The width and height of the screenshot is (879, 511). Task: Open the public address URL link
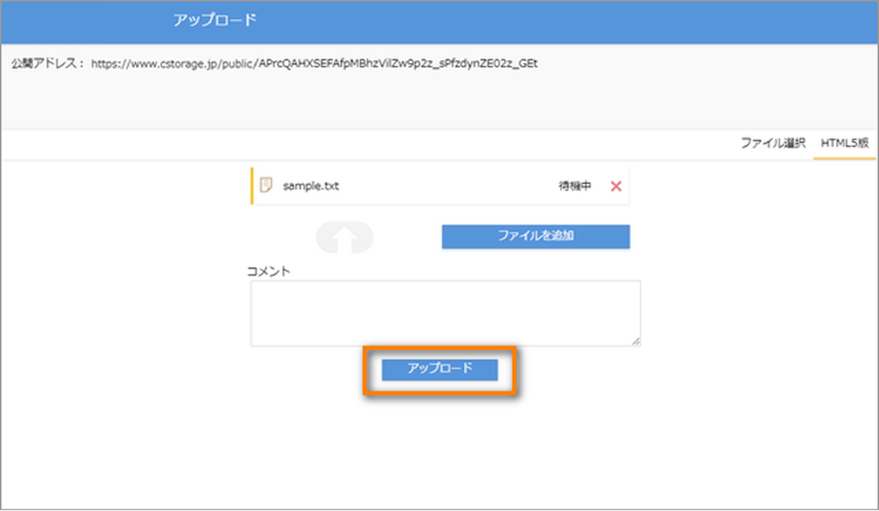pos(315,64)
